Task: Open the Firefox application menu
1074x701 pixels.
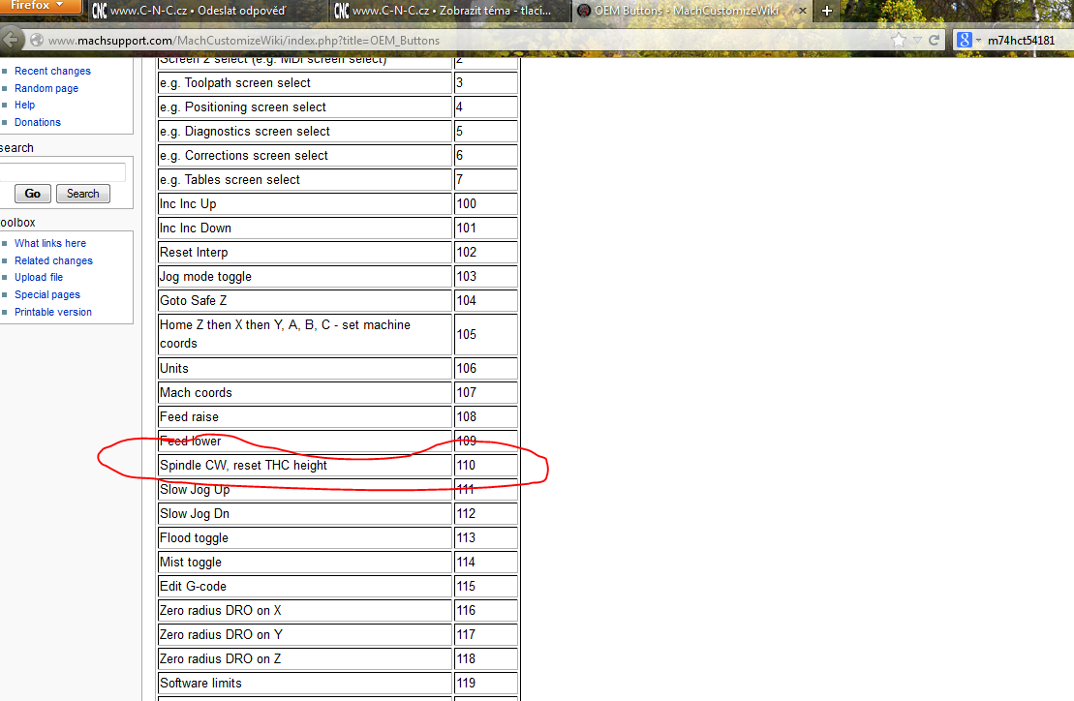Action: click(x=41, y=7)
